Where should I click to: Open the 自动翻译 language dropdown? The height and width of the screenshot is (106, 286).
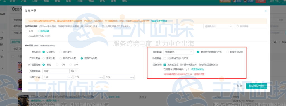click(178, 52)
